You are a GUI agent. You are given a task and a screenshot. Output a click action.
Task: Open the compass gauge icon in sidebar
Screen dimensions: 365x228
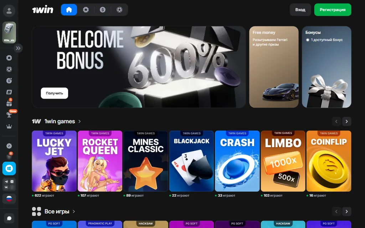9,146
